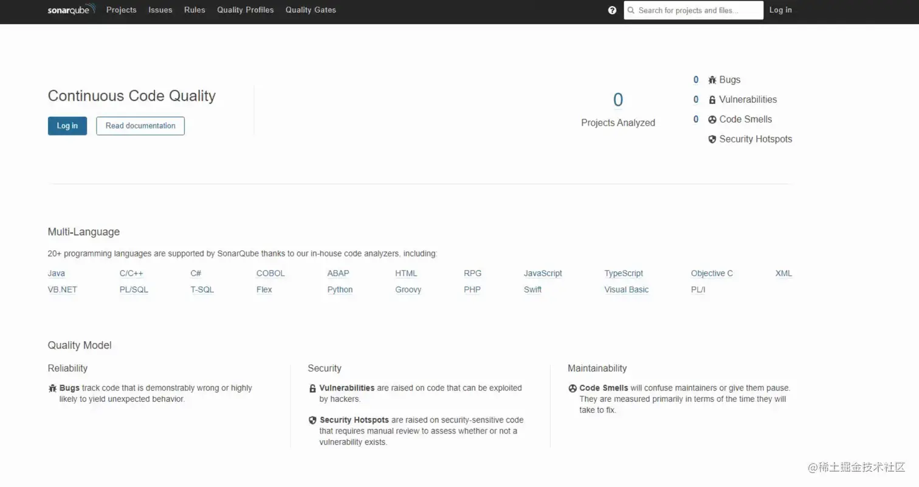This screenshot has height=487, width=919.
Task: Select the JavaScript language link
Action: point(543,273)
